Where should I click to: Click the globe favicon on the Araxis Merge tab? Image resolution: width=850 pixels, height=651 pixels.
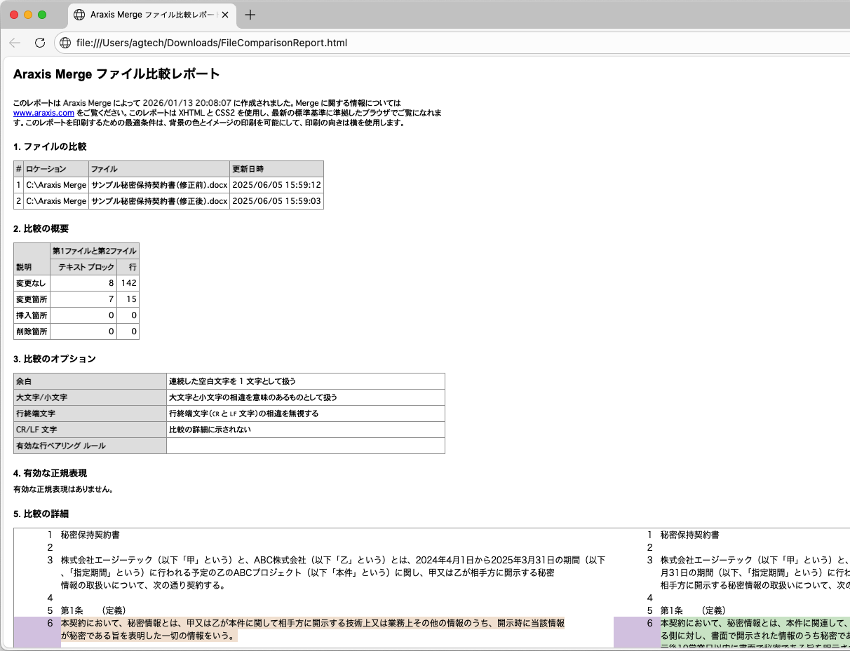tap(79, 15)
